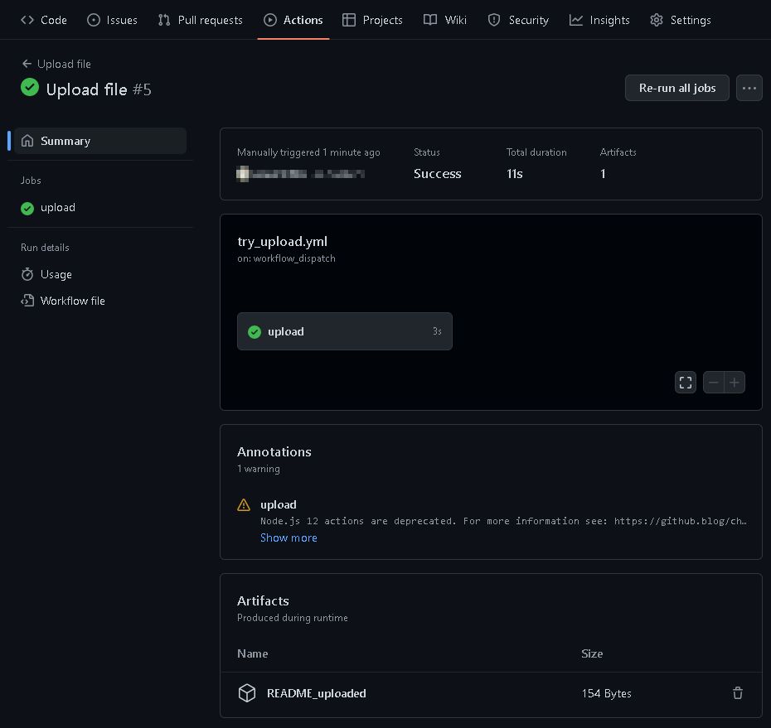Screen dimensions: 771x728
Task: Click green check icon on the graph's upload node
Action: 255,332
